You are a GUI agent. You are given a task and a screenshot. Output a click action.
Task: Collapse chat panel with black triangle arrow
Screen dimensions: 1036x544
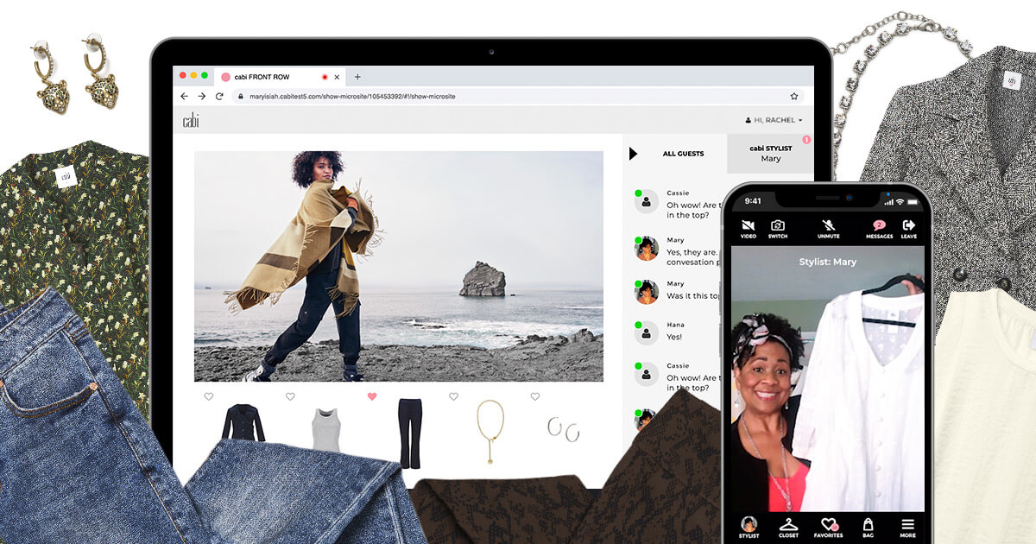pos(633,154)
